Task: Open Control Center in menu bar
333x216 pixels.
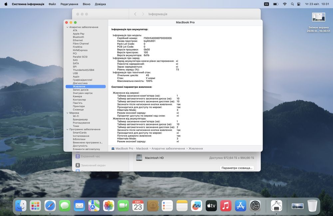Action: 299,4
